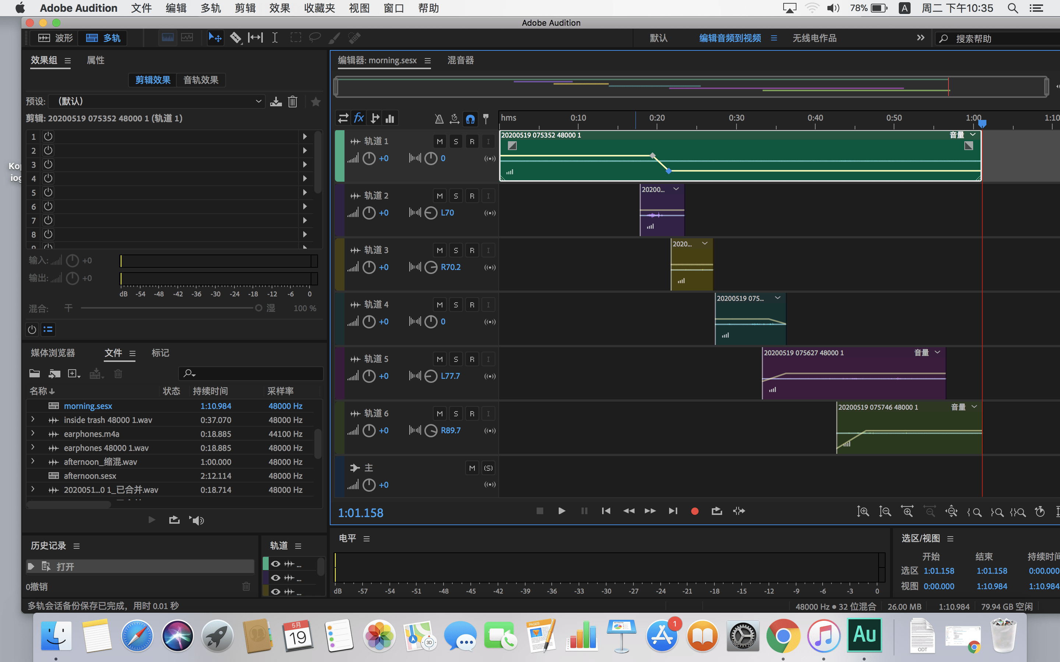This screenshot has height=662, width=1060.
Task: Open file folder icon in Files panel
Action: click(35, 373)
